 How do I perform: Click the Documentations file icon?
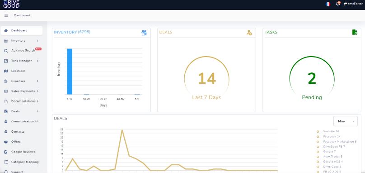[x=6, y=101]
